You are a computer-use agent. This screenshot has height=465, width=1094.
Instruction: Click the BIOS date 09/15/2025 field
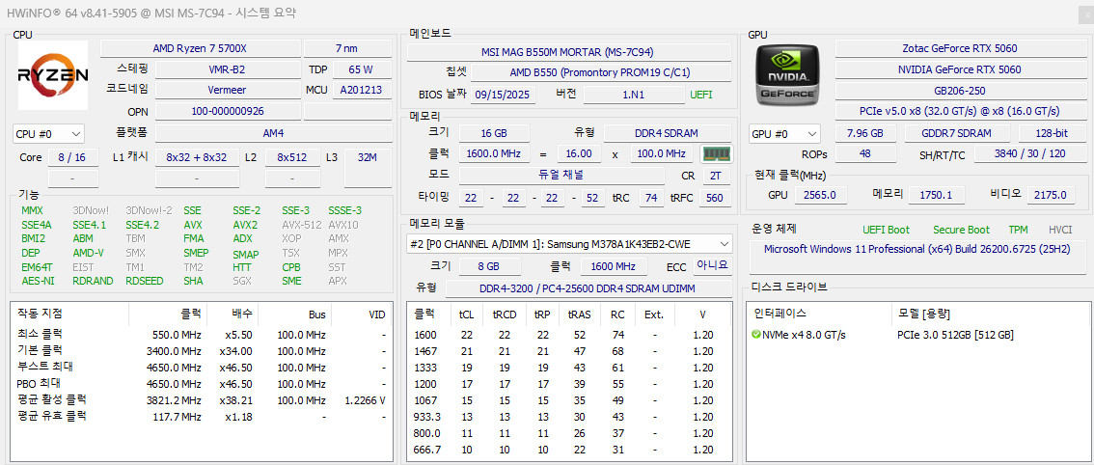tap(503, 95)
